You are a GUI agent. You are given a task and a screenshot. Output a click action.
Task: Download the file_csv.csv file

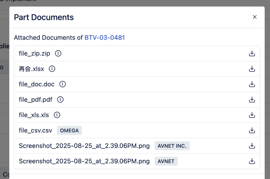click(x=252, y=130)
